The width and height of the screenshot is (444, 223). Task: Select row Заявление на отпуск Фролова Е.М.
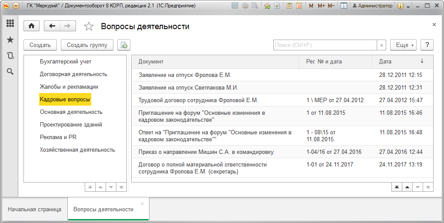click(282, 75)
